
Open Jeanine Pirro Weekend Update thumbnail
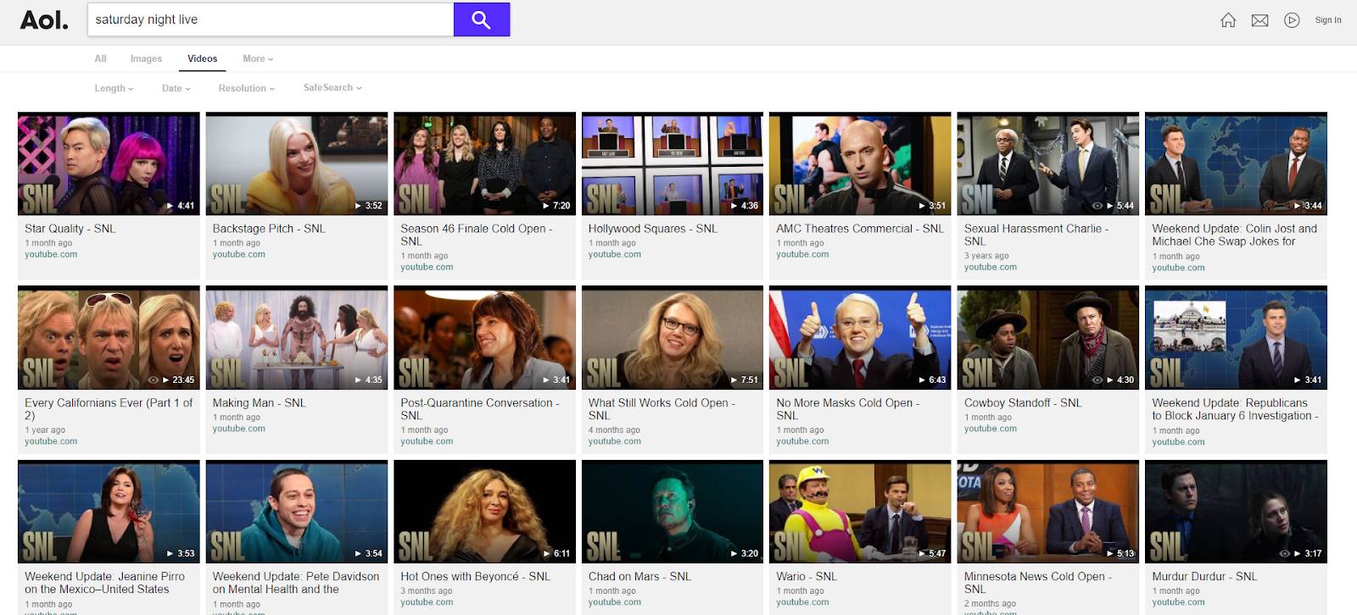tap(109, 512)
